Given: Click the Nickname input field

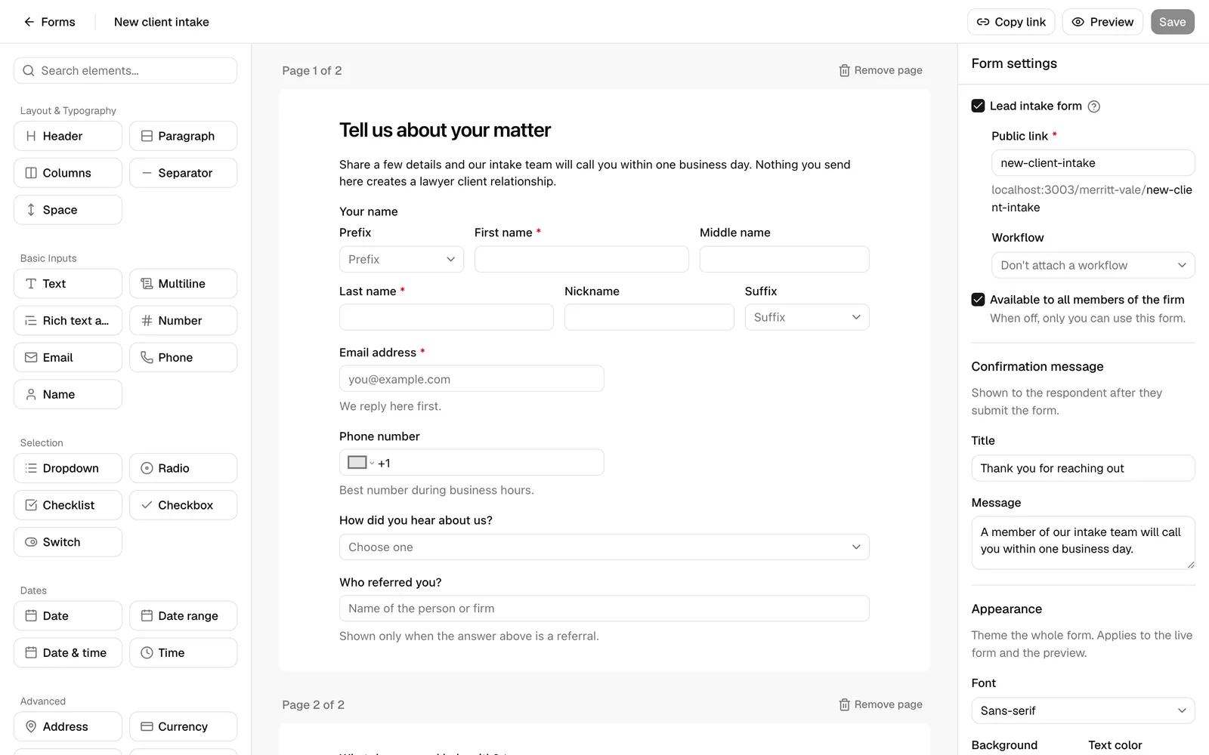Looking at the screenshot, I should (x=649, y=317).
